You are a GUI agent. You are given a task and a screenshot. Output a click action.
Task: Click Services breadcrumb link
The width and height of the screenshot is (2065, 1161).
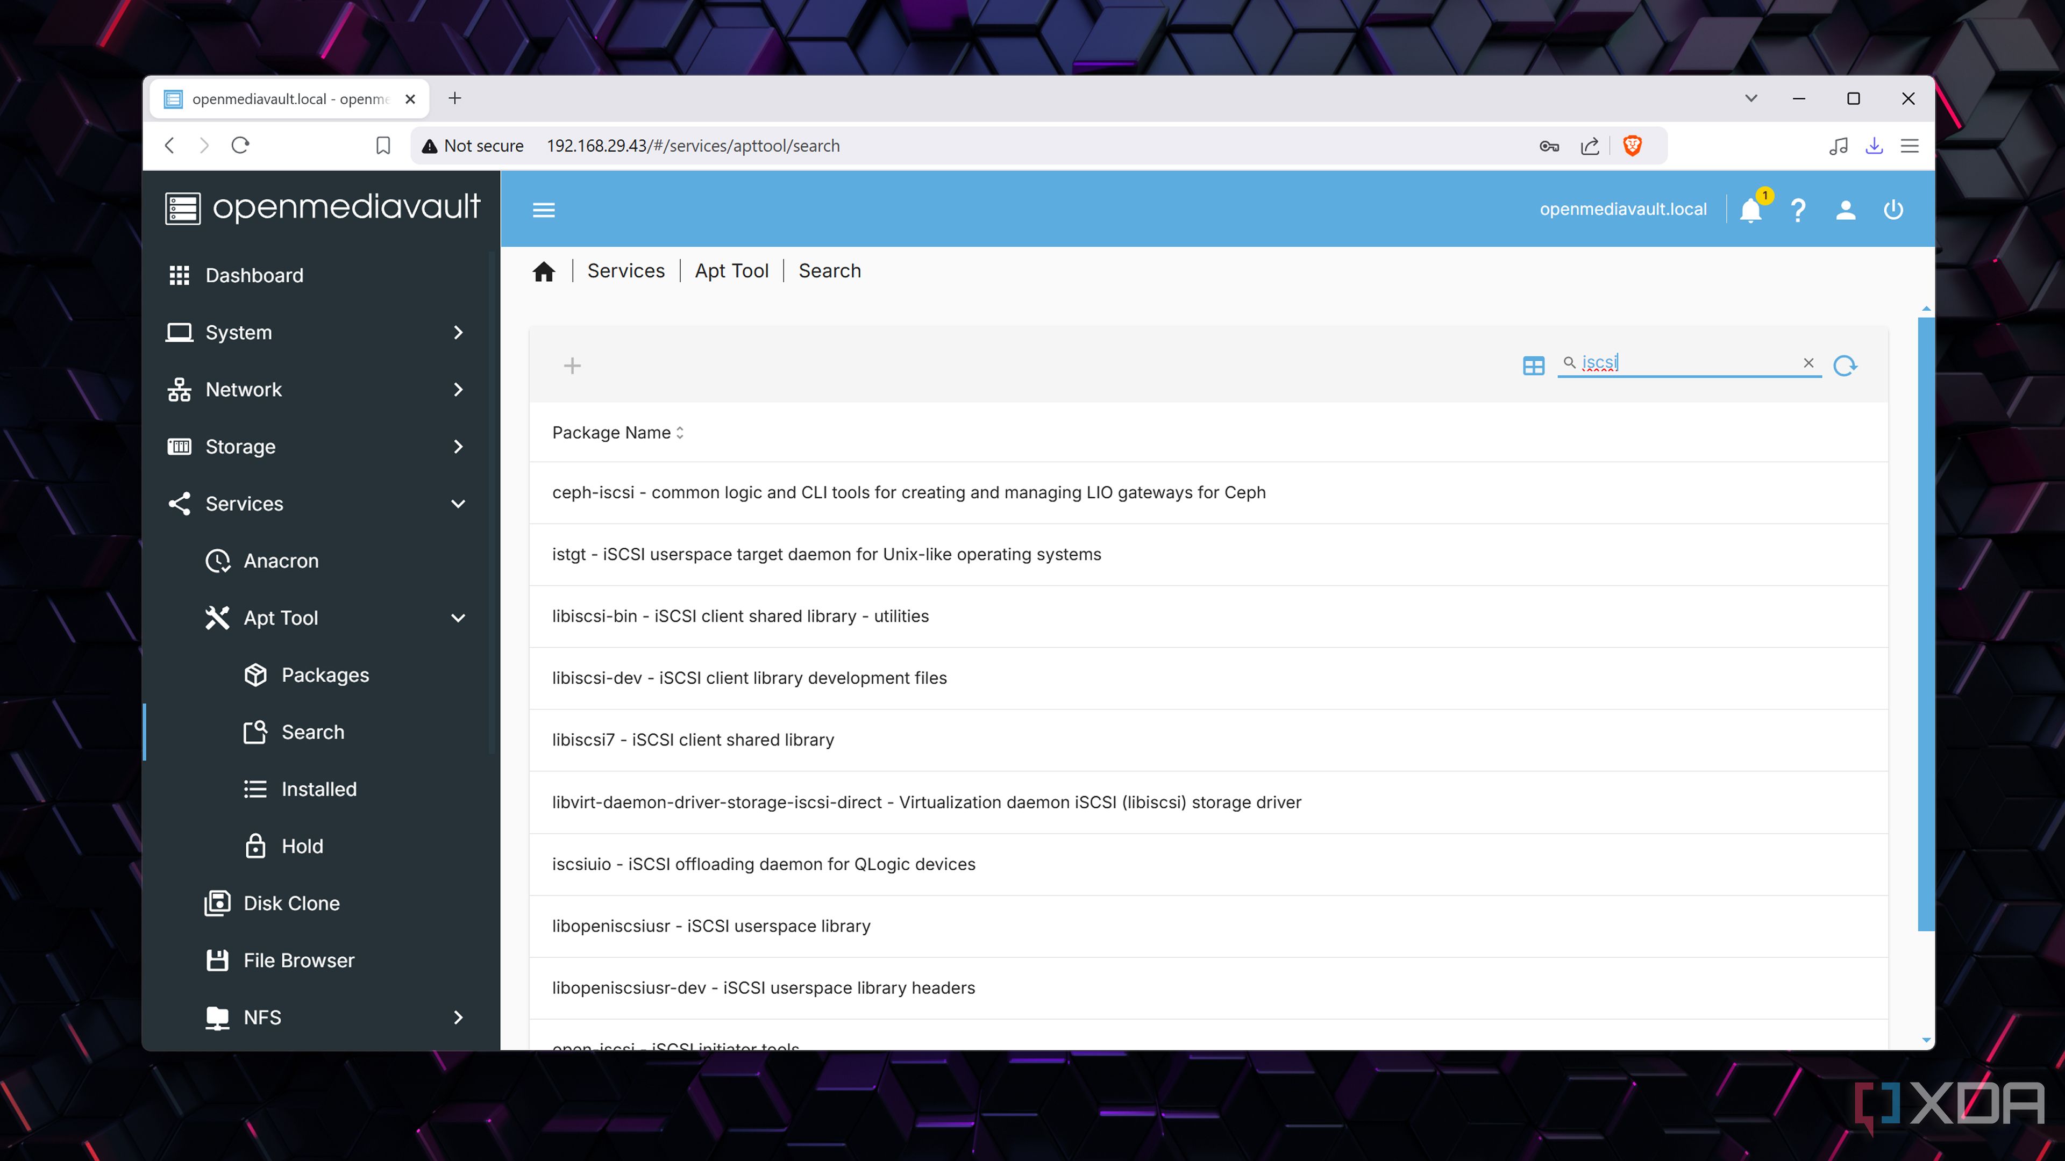626,271
